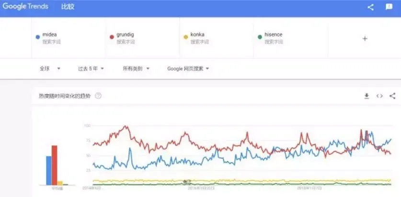Image resolution: width=401 pixels, height=197 pixels.
Task: Open the help question mark icon
Action: coord(98,96)
